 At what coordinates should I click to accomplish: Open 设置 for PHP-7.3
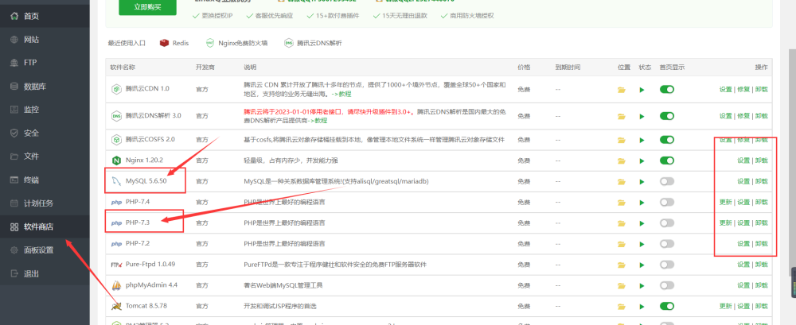743,222
